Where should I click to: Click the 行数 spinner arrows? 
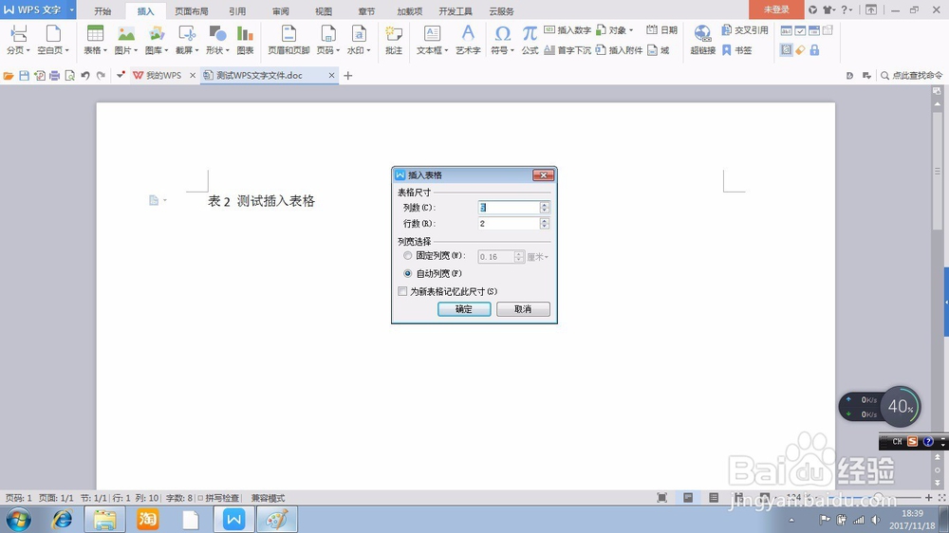coord(545,224)
